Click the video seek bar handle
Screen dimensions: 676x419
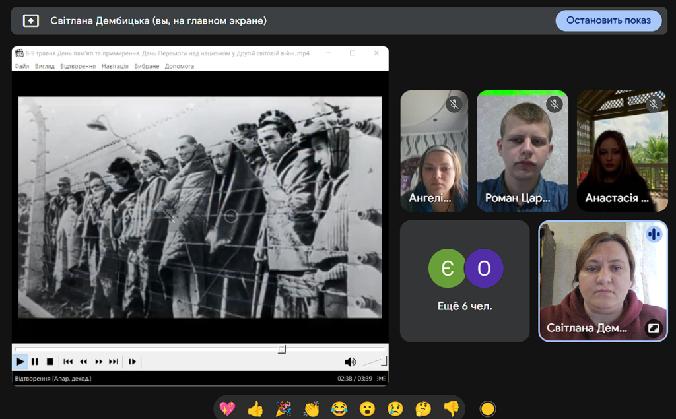point(281,349)
